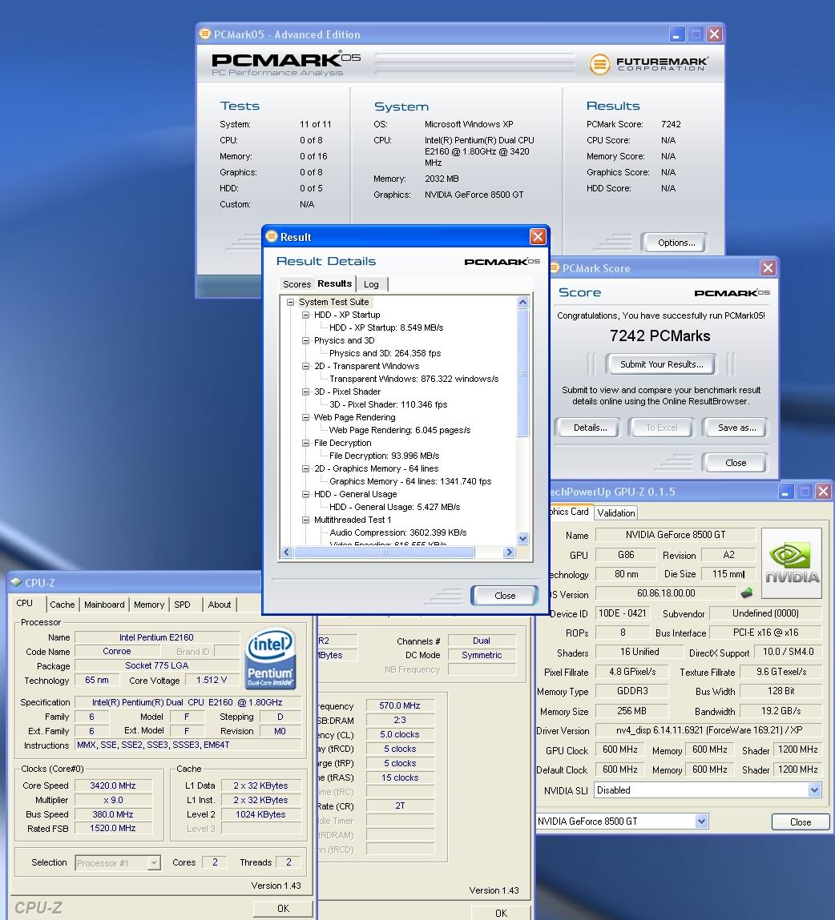
Task: Close the PCMark Score window with X
Action: (x=768, y=268)
